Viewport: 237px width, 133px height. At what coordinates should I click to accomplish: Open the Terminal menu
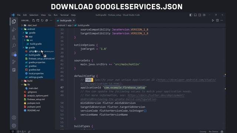coord(64,15)
